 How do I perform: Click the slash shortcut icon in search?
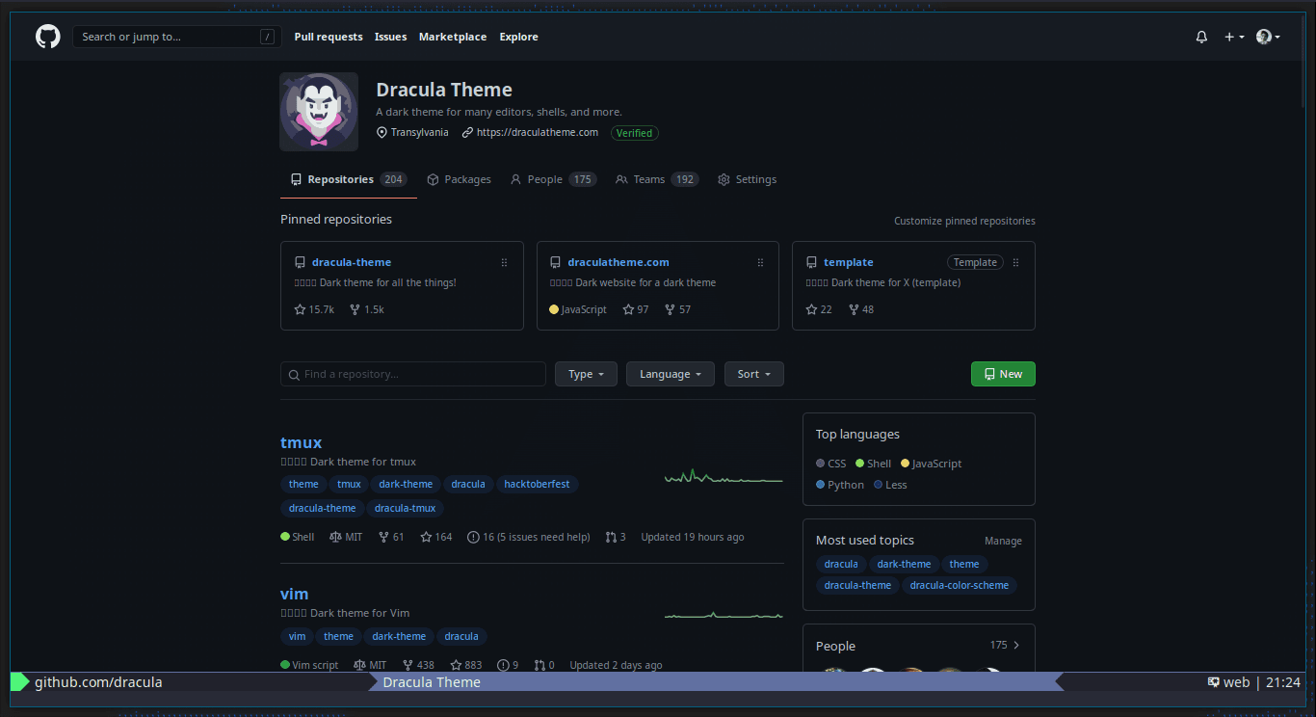coord(267,37)
